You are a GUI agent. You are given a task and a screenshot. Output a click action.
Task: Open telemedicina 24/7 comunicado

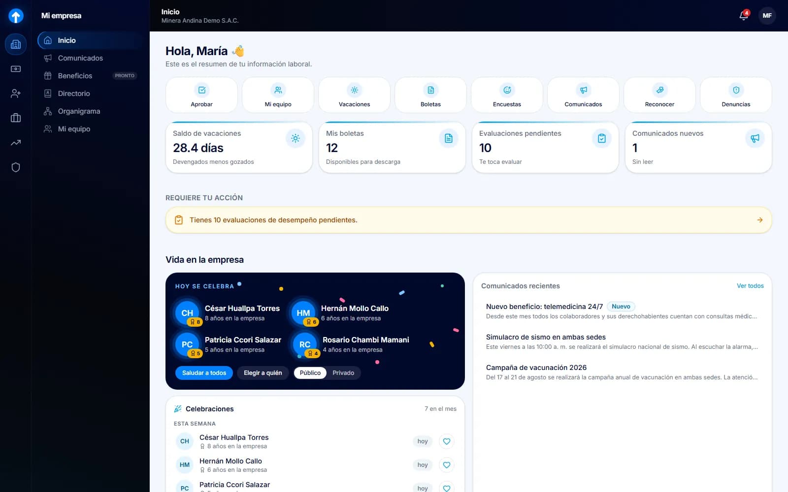pos(622,311)
